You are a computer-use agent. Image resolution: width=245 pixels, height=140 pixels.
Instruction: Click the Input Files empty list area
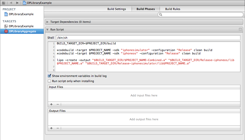click(144, 95)
